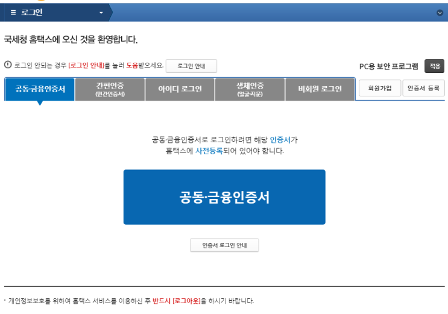Open the 인증서 로그인 안내 guide button
This screenshot has width=448, height=314.
(224, 245)
